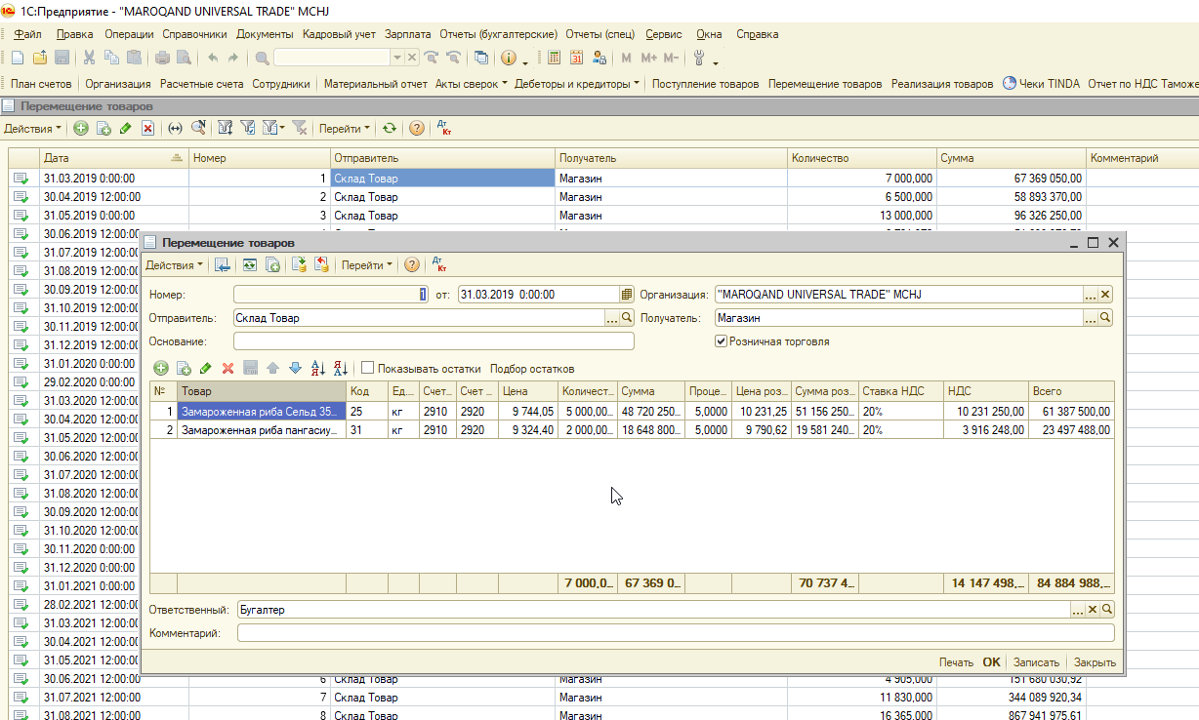Expand Перейти dropdown in dialog toolbar
This screenshot has width=1199, height=720.
point(367,264)
